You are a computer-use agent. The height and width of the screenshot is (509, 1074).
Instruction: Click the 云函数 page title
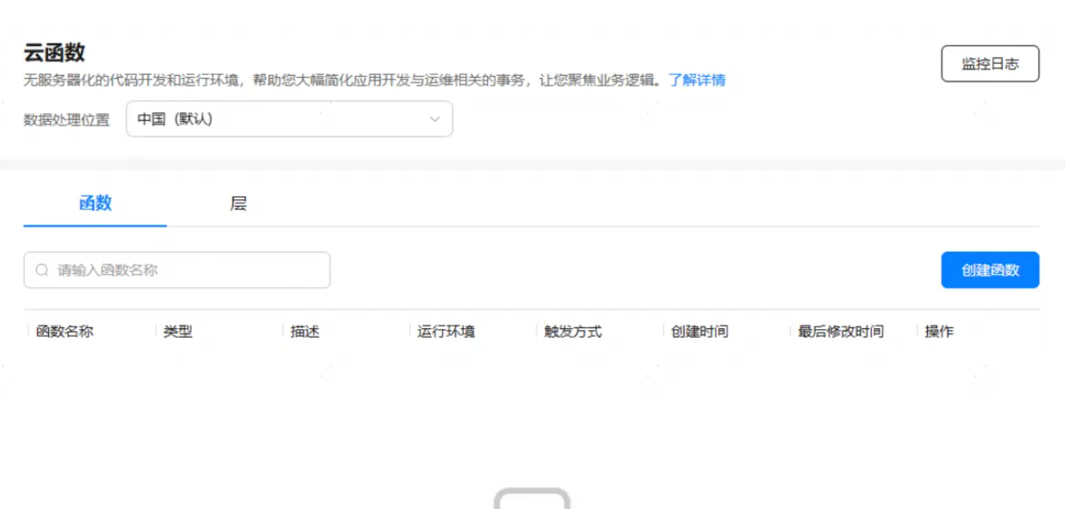point(54,52)
